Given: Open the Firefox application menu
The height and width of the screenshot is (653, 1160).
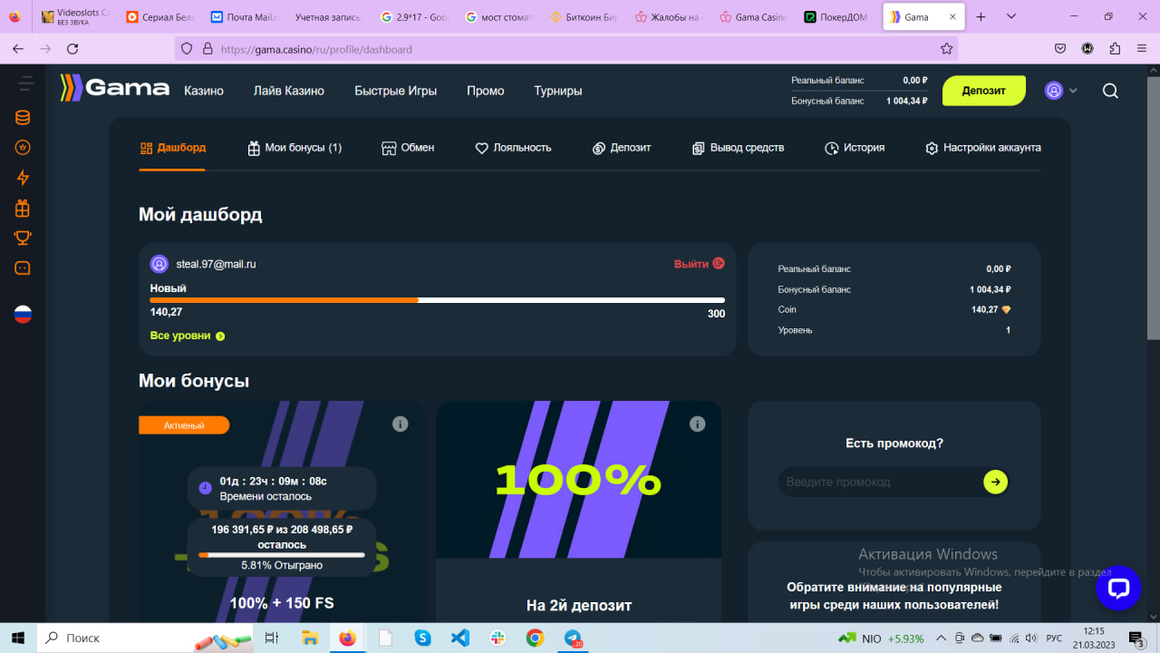Looking at the screenshot, I should click(1141, 49).
